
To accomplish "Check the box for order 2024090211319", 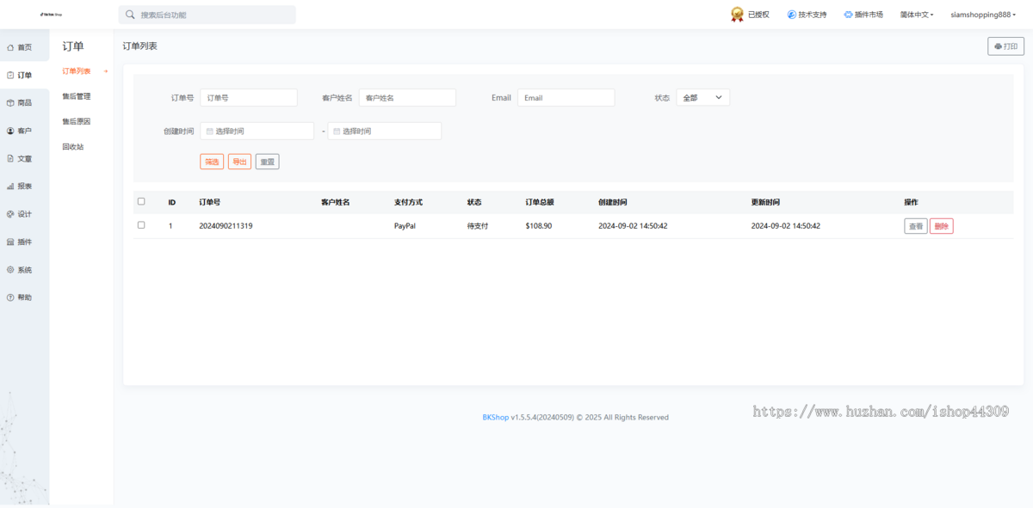I will click(141, 225).
